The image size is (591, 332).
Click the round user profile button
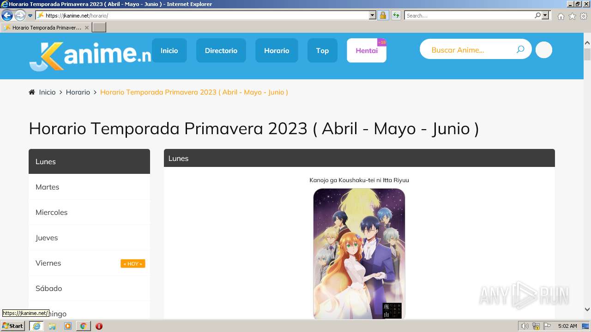click(544, 50)
